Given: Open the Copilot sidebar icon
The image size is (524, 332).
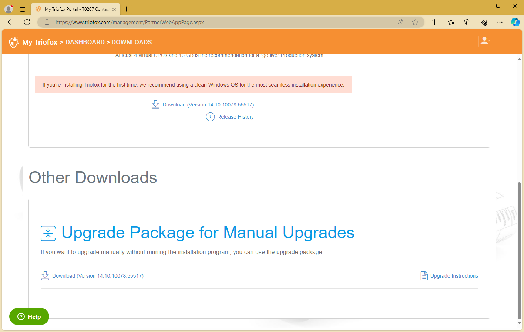Looking at the screenshot, I should [515, 22].
